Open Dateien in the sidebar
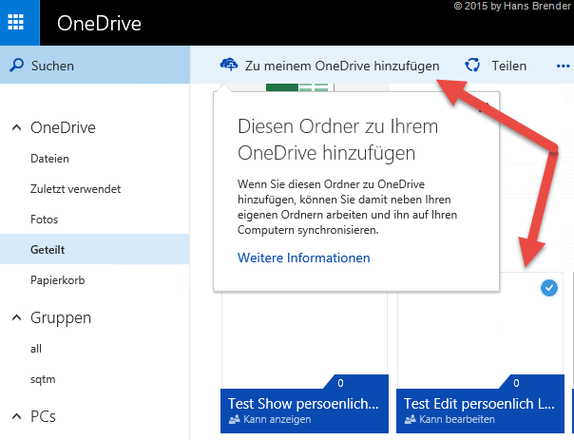Viewport: 574px width, 440px height. (49, 159)
